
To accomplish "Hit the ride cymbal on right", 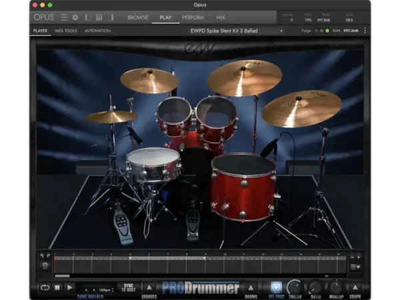I will [302, 109].
